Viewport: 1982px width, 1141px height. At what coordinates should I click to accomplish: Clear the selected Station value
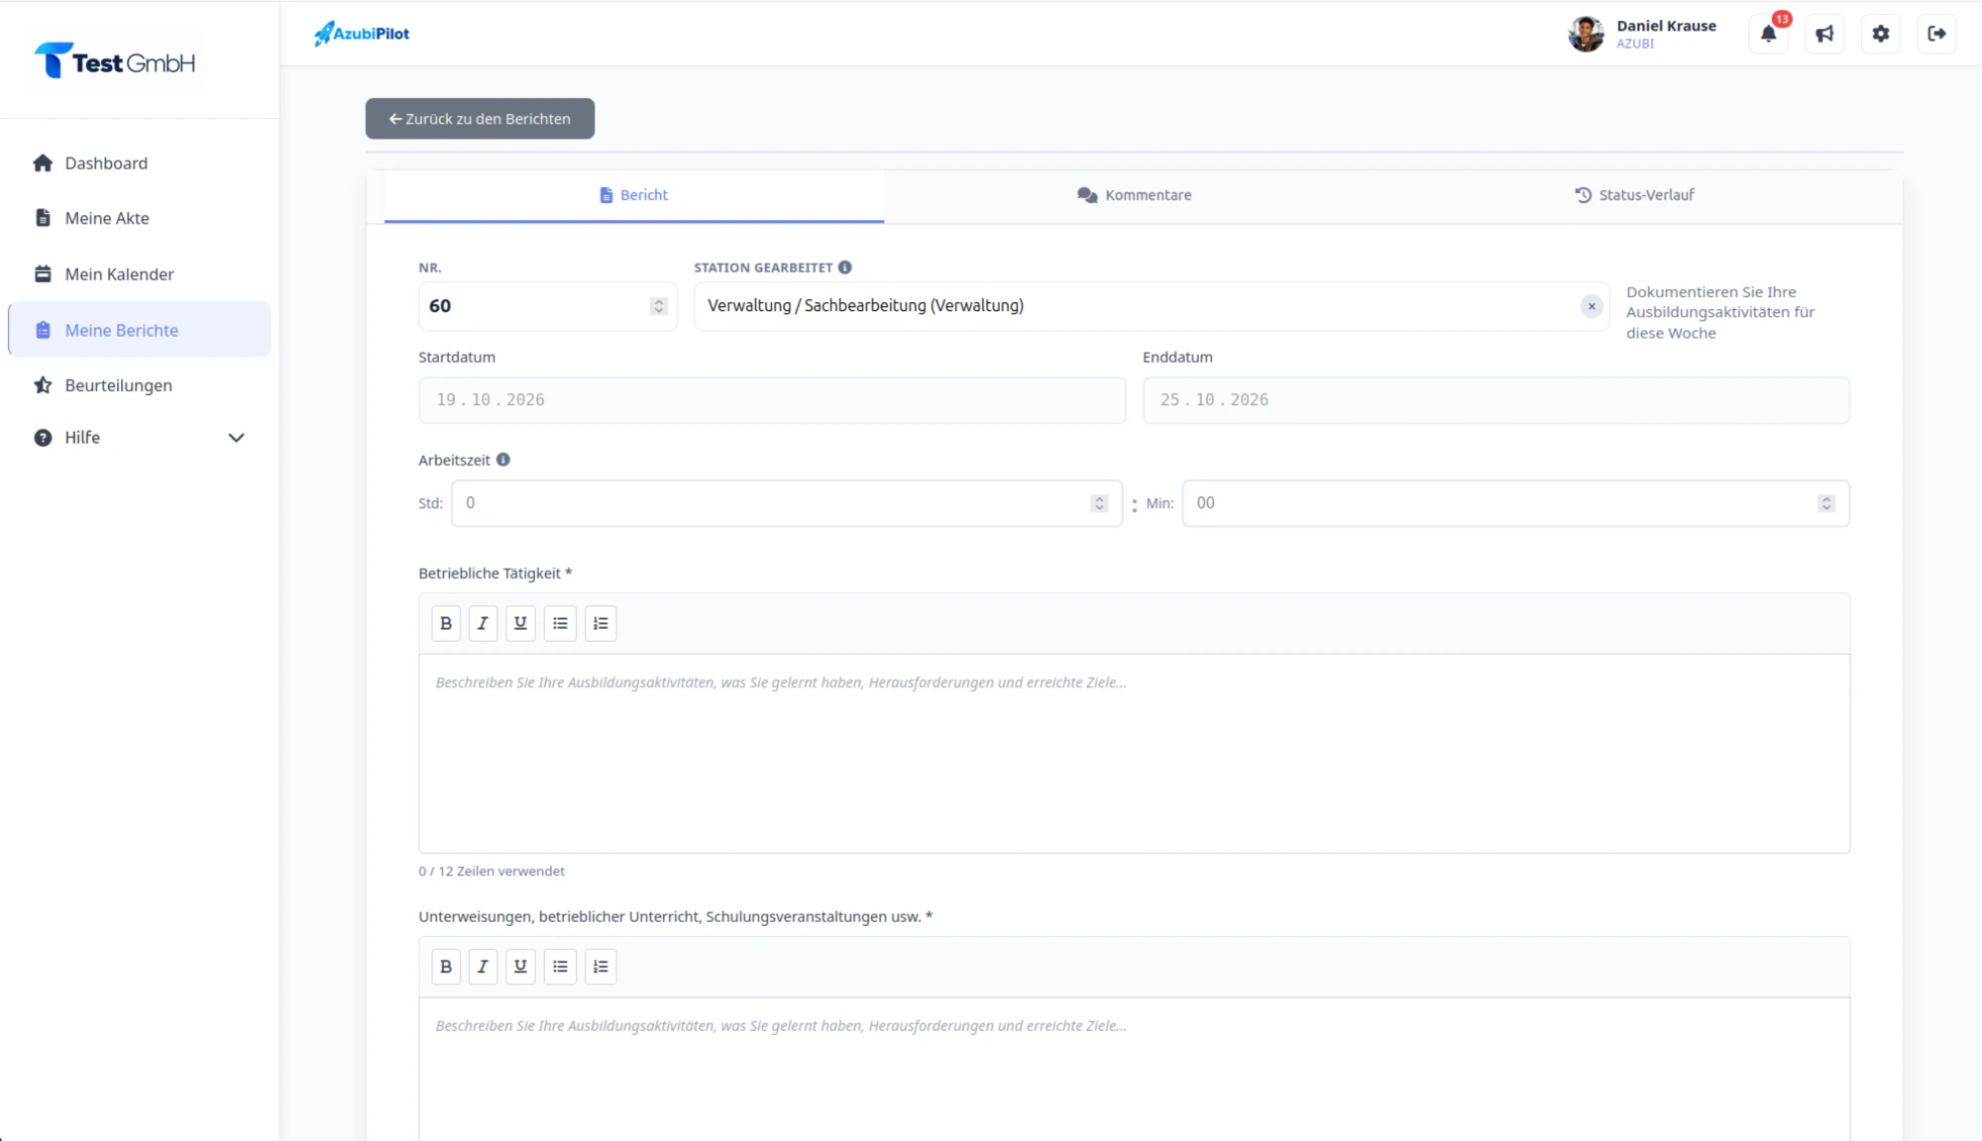(1592, 306)
